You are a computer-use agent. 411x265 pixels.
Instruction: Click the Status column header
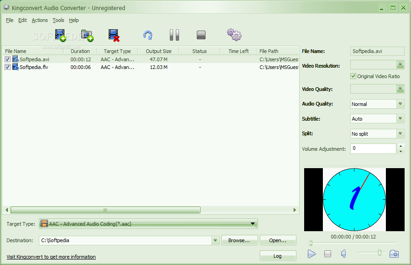[200, 51]
